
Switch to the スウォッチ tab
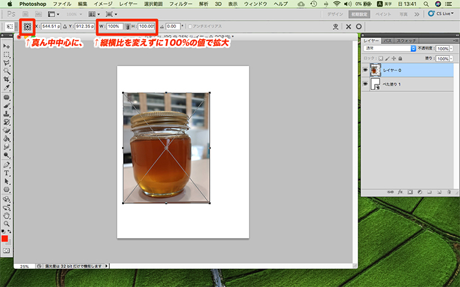pyautogui.click(x=406, y=40)
